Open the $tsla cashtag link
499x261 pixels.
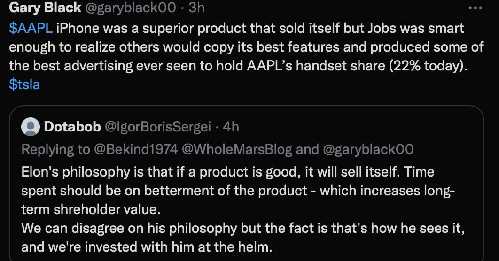(x=24, y=84)
